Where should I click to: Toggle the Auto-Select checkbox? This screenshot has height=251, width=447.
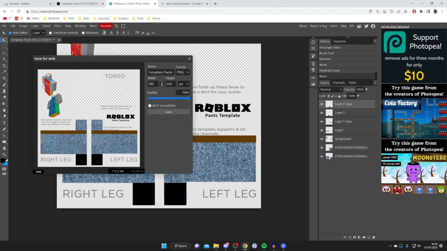pyautogui.click(x=10, y=33)
